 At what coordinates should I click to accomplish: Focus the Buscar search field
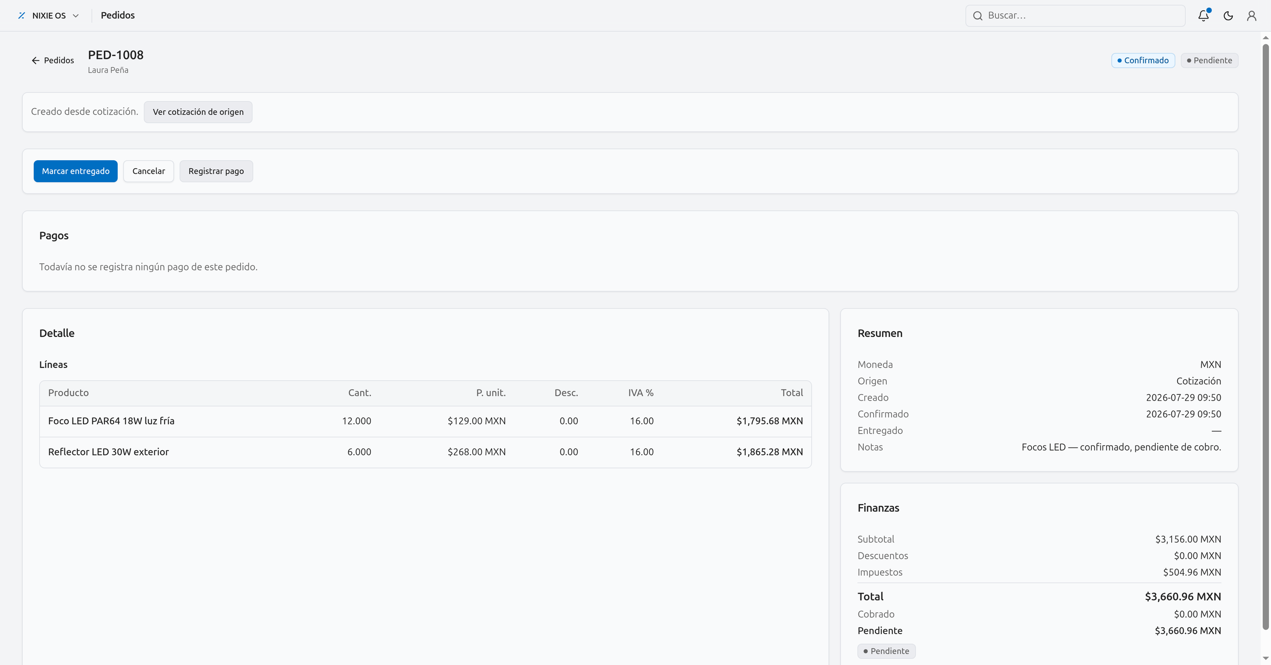pyautogui.click(x=1075, y=15)
